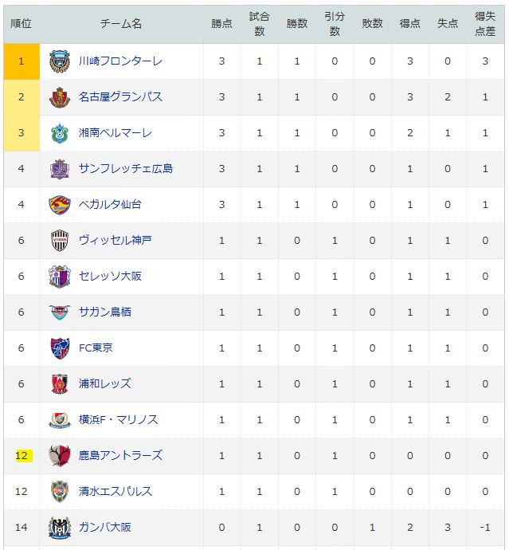
Task: Click the Nagoya Grampus team crest
Action: 60,97
